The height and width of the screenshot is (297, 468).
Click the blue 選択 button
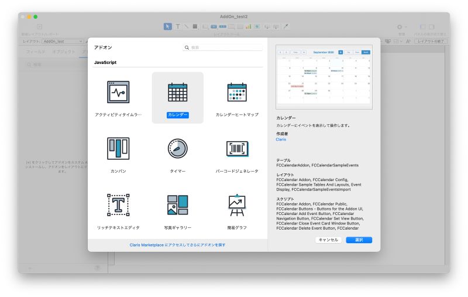[359, 240]
